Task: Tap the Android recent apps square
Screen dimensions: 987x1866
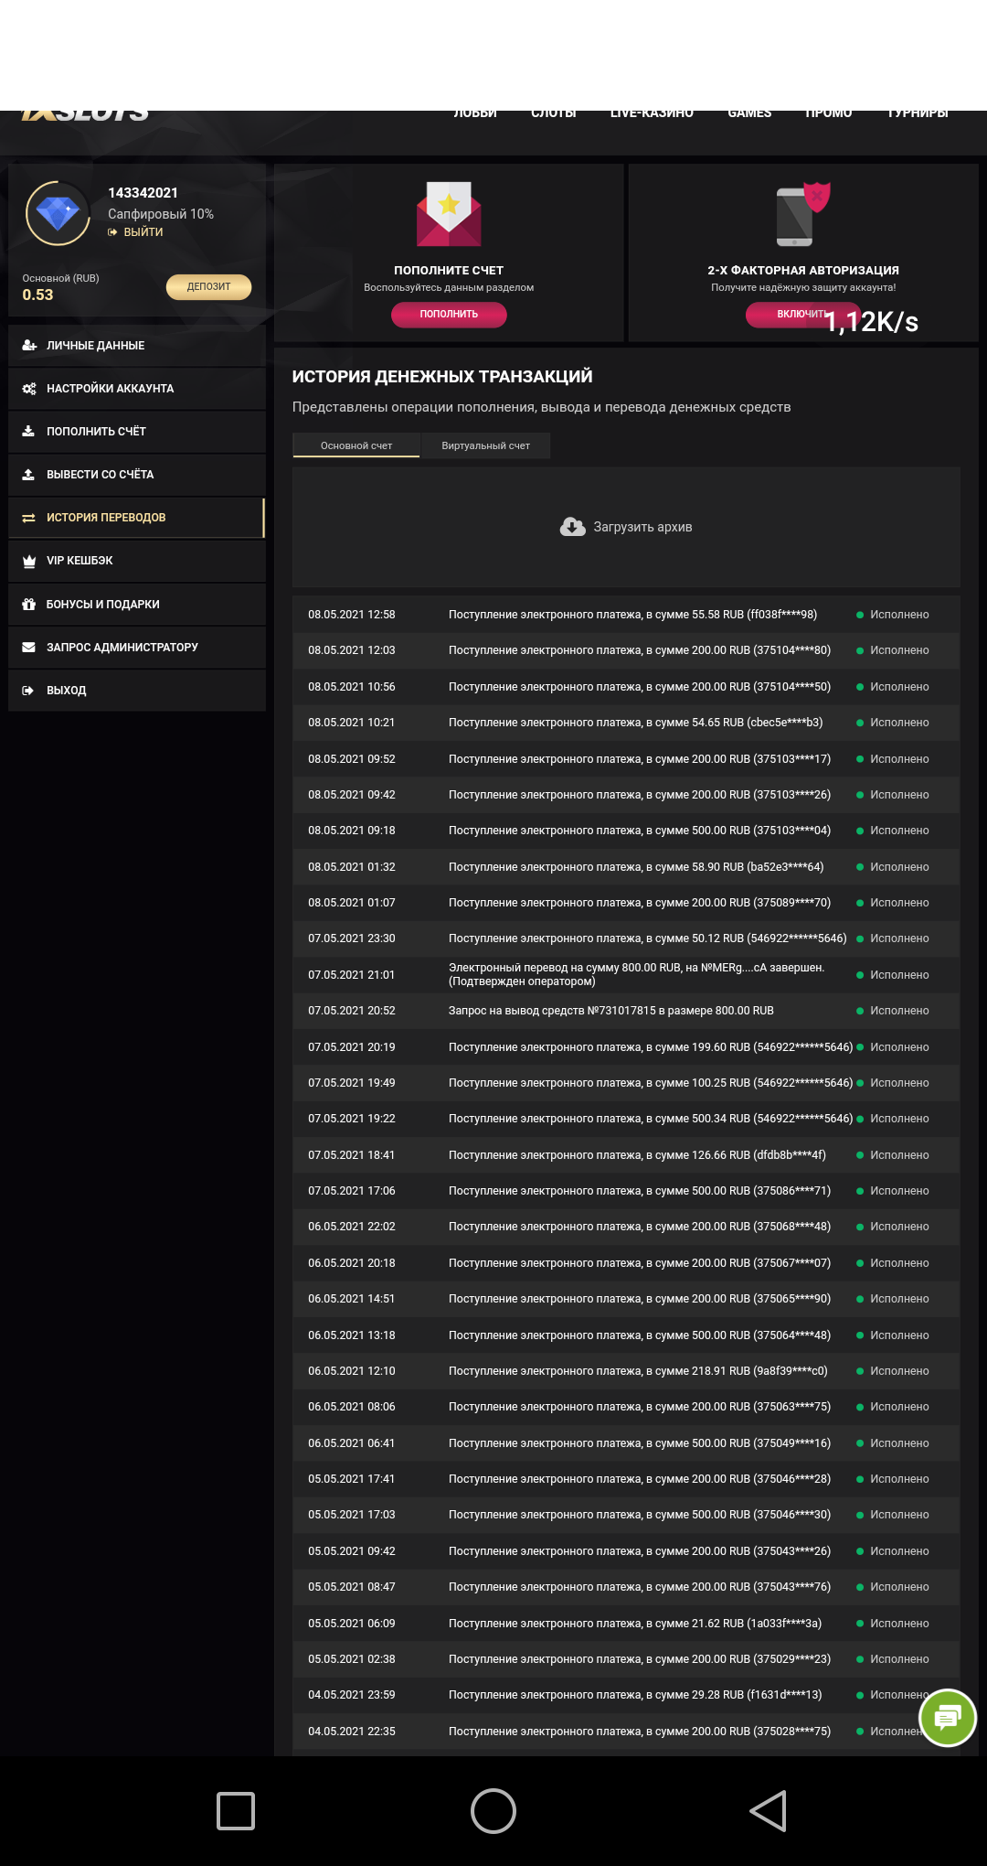Action: point(236,1810)
